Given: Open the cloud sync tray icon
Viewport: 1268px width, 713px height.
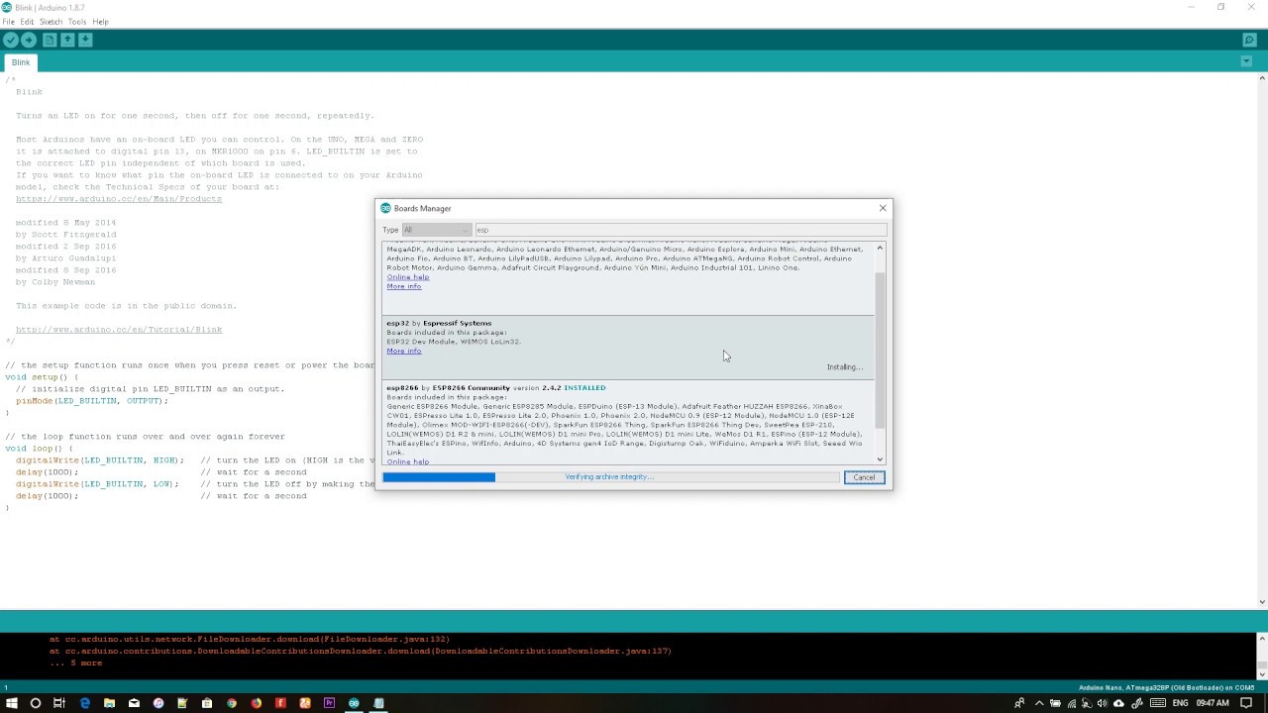Looking at the screenshot, I should coord(1118,703).
